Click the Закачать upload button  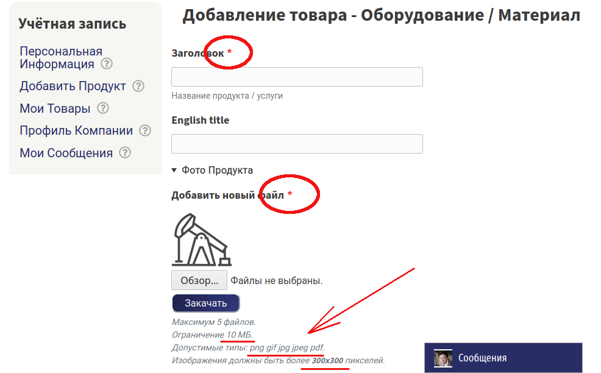click(206, 304)
